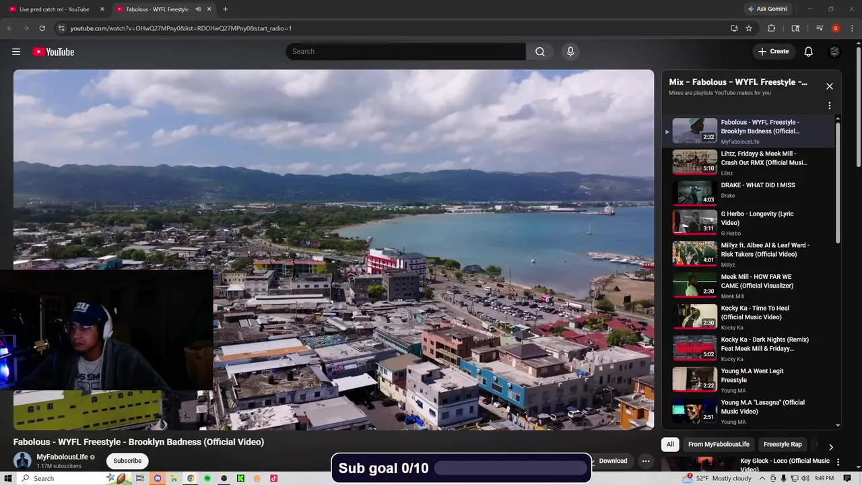
Task: Click the search magnifier button
Action: [540, 52]
